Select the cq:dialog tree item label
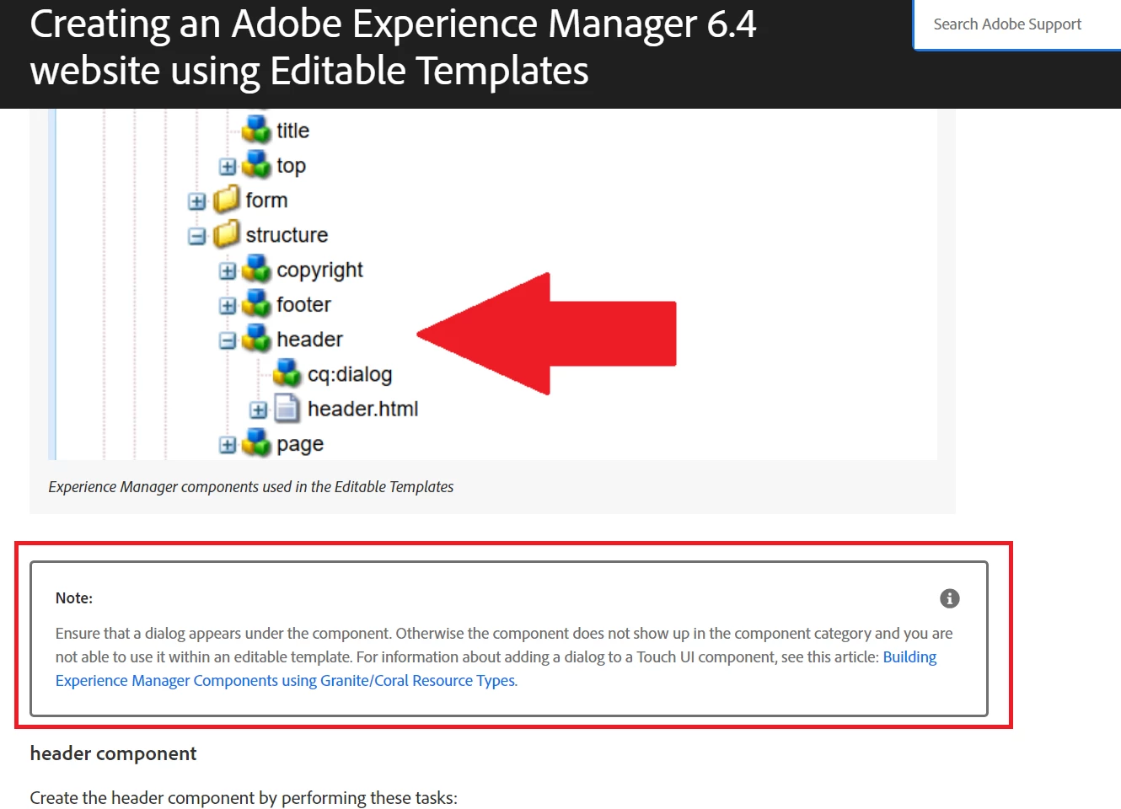Image resolution: width=1121 pixels, height=809 pixels. (350, 374)
